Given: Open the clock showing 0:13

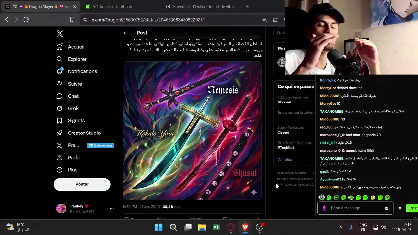Looking at the screenshot, I should (x=401, y=227).
